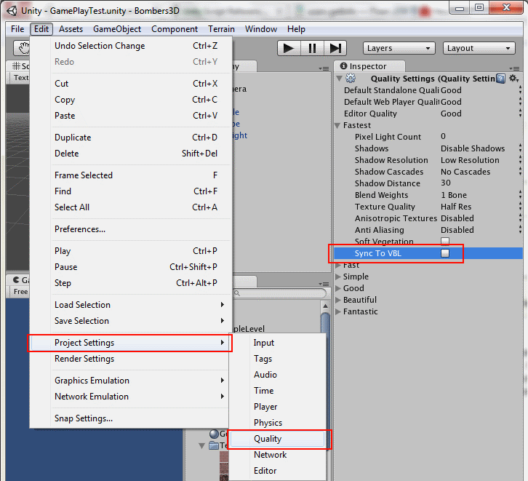
Task: Edit Shadow Distance value field
Action: coord(481,183)
